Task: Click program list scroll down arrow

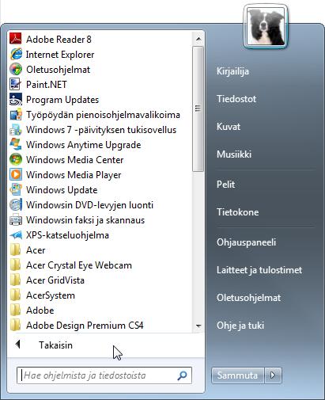Action: [x=198, y=326]
